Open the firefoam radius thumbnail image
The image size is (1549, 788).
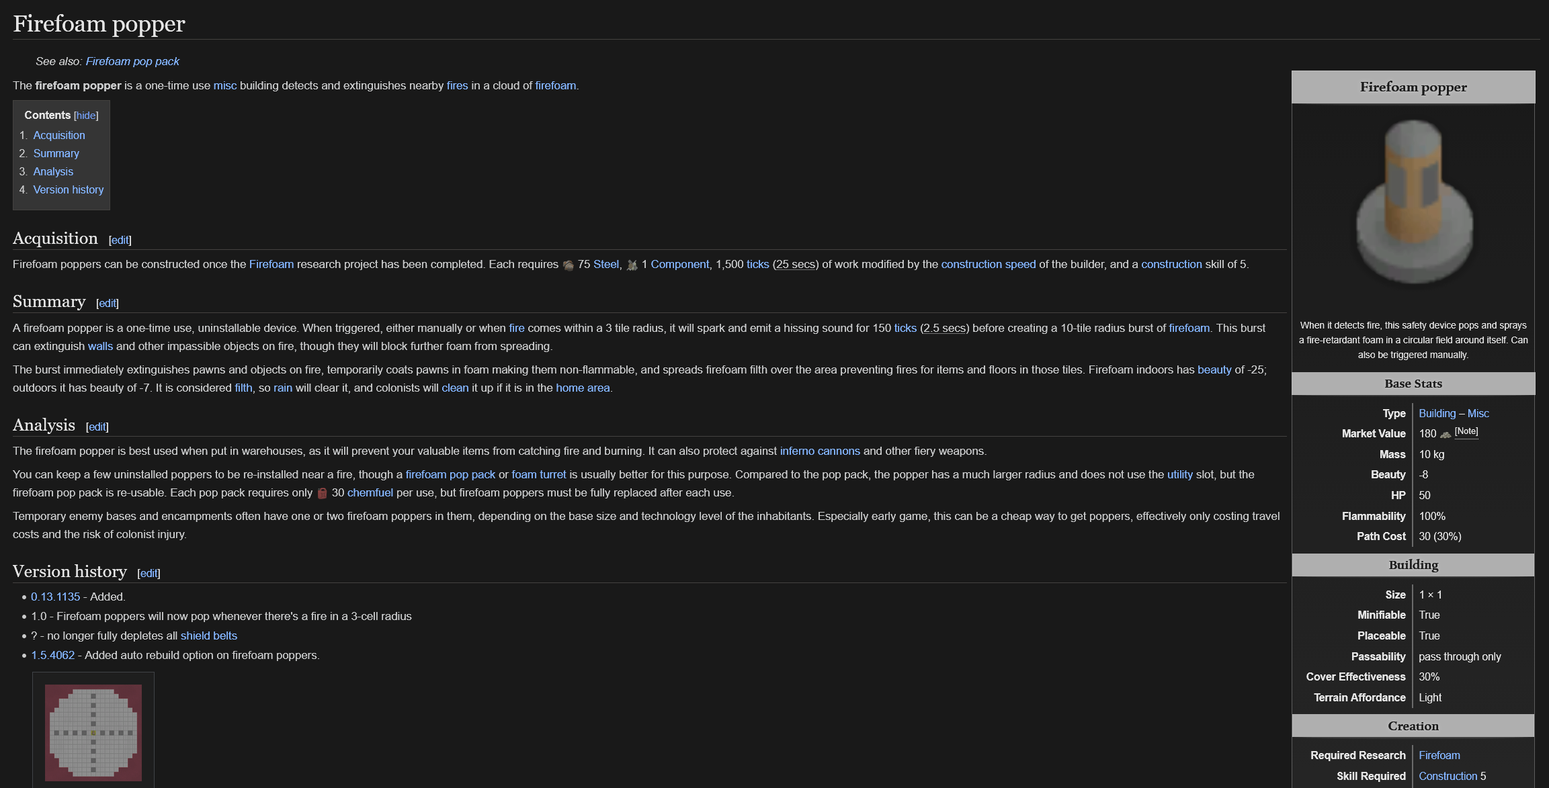[x=93, y=732]
